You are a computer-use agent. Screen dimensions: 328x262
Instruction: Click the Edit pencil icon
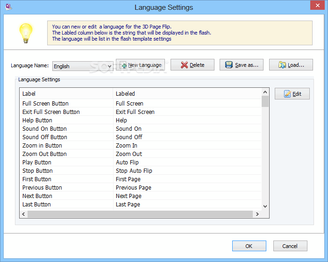[x=287, y=94]
